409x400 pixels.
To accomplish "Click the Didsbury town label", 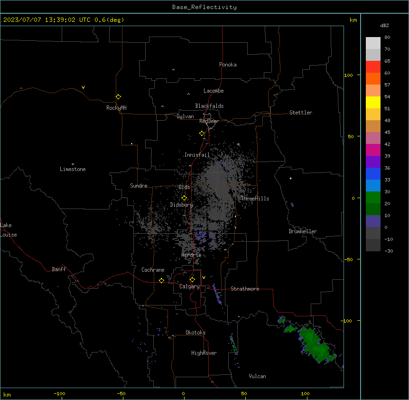I will (181, 205).
